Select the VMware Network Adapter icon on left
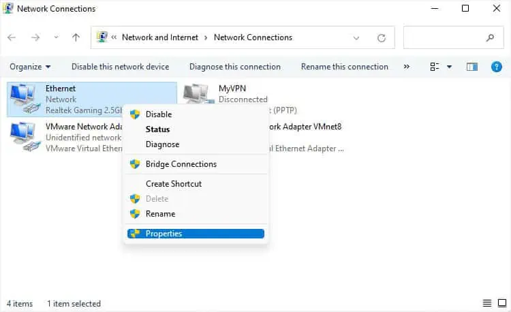Image resolution: width=511 pixels, height=312 pixels. coord(25,137)
